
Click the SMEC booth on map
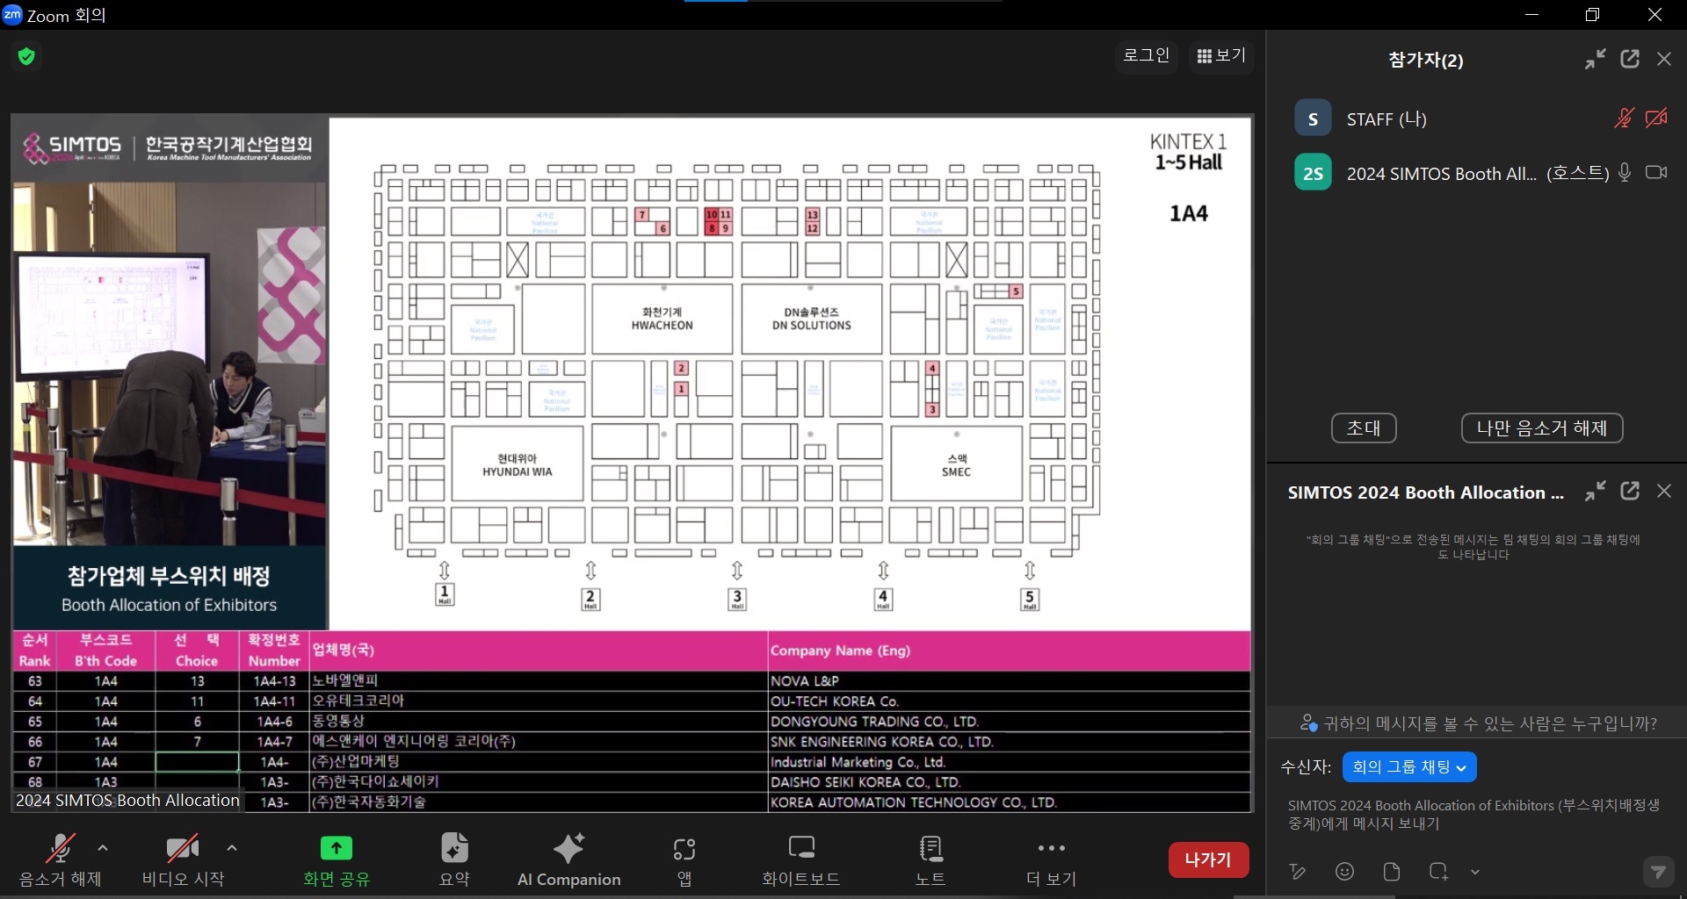(957, 464)
